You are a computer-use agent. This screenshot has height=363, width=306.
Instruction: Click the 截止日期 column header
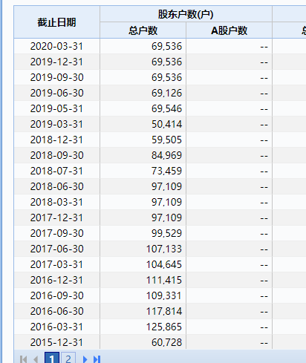click(56, 22)
